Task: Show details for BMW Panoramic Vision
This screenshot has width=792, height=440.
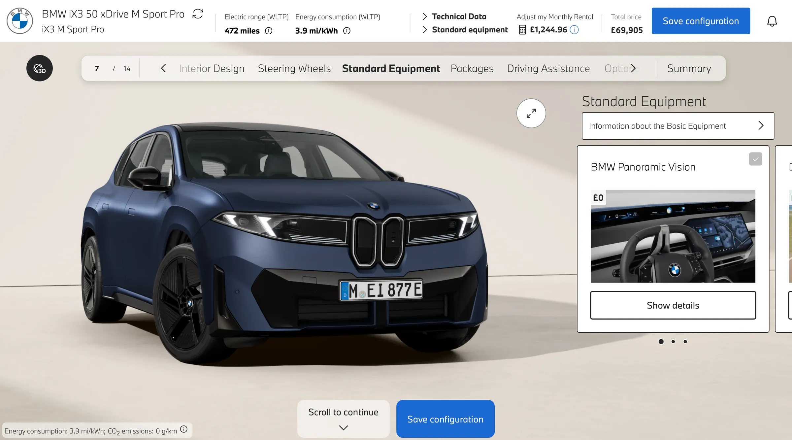Action: pos(673,305)
